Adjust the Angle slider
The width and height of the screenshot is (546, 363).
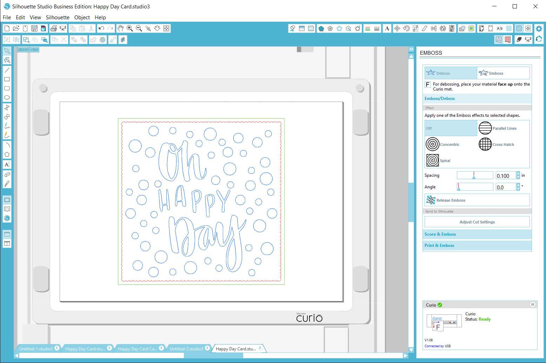click(475, 187)
